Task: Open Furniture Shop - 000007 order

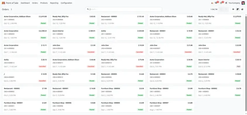Action: 171,107
